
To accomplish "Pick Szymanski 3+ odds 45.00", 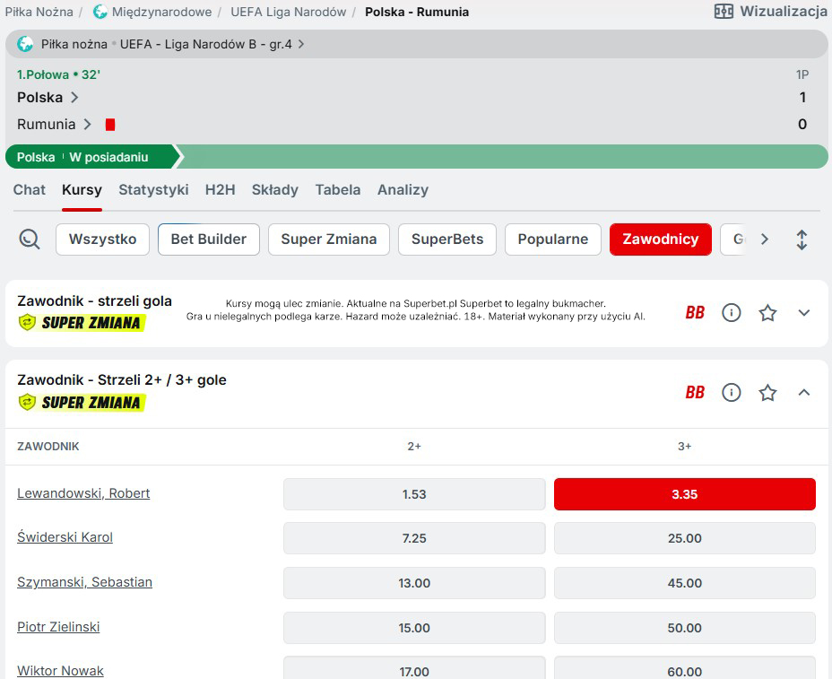I will (684, 583).
